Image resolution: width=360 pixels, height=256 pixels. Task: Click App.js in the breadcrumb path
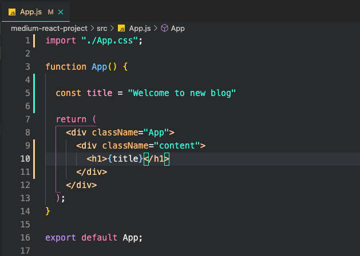pyautogui.click(x=140, y=29)
